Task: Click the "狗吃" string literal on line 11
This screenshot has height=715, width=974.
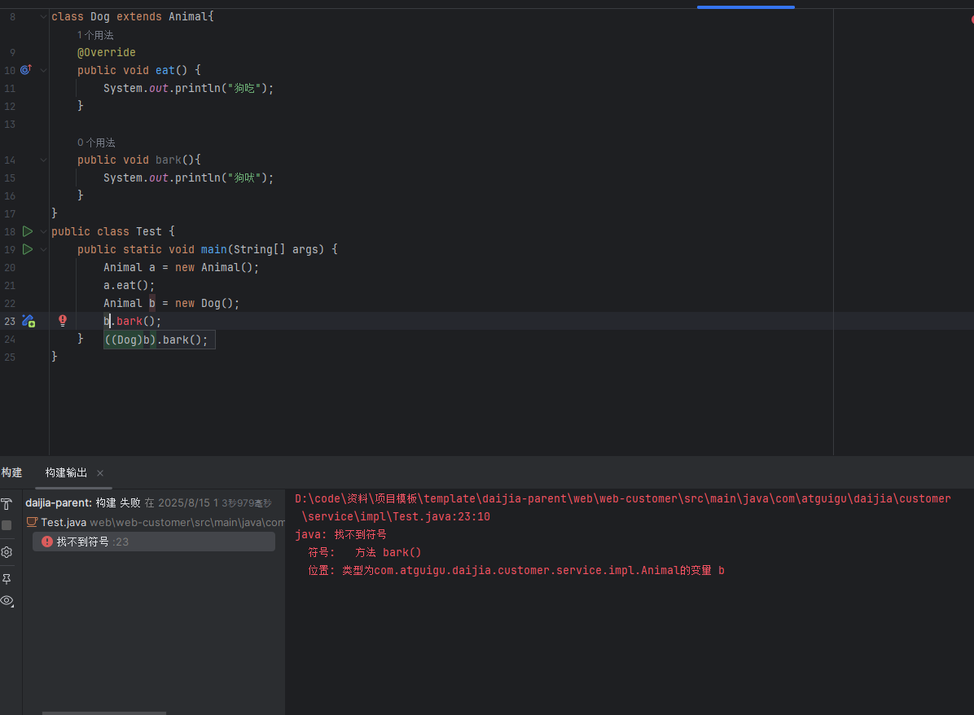Action: tap(245, 88)
